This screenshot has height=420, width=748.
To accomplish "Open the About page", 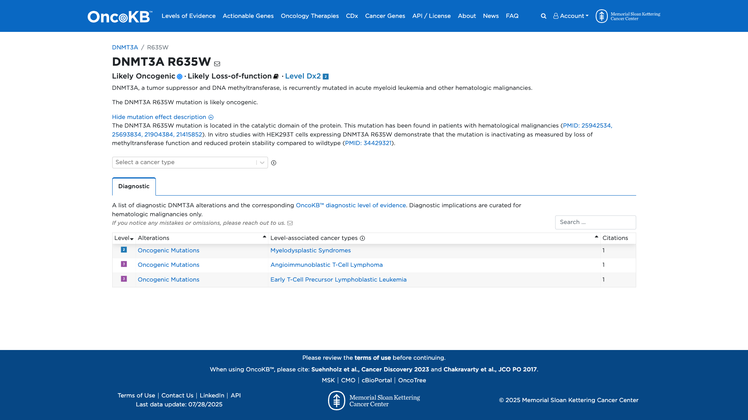I will (x=467, y=16).
